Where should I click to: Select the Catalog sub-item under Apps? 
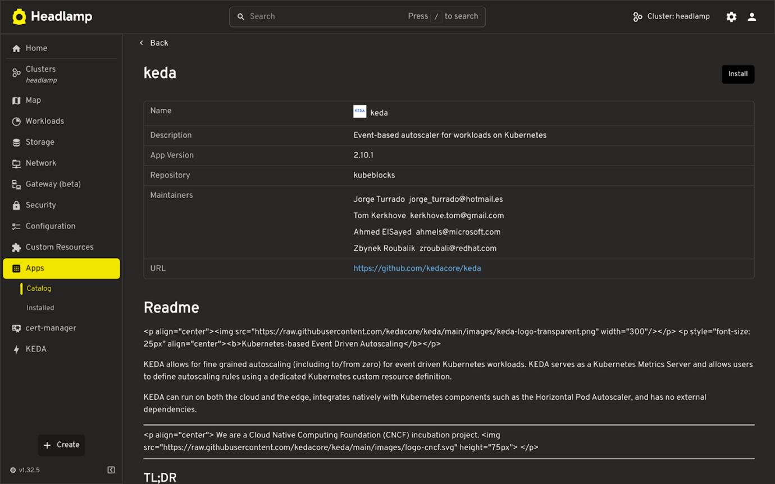pos(39,289)
